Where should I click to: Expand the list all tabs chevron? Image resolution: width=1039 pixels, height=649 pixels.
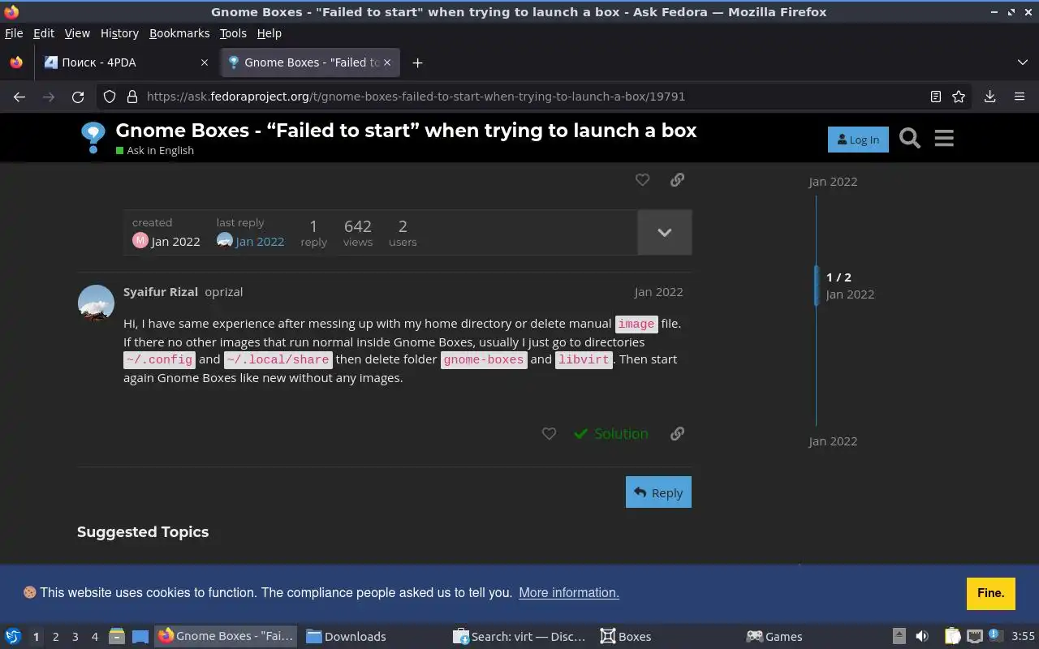tap(1022, 62)
